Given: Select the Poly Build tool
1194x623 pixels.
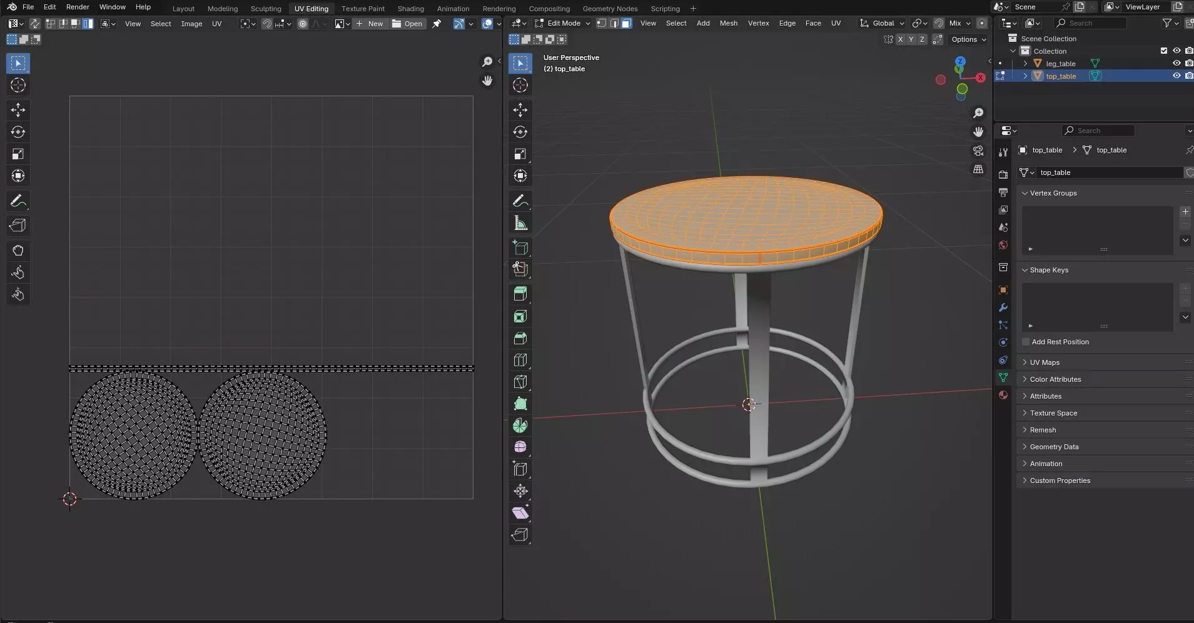Looking at the screenshot, I should coord(520,404).
